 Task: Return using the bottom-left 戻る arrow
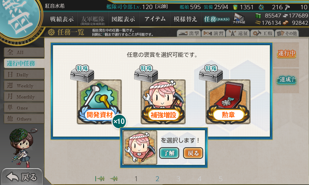22,177
